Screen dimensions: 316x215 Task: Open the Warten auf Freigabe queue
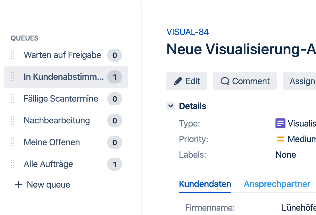coord(66,55)
